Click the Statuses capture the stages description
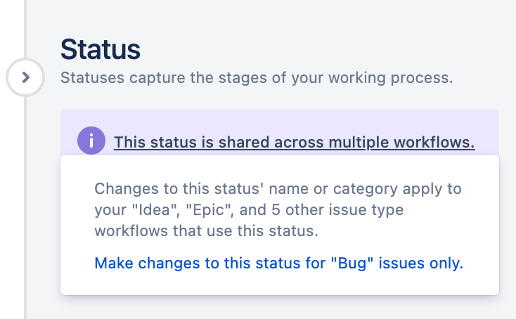Screen dimensions: 516x319 tap(257, 78)
